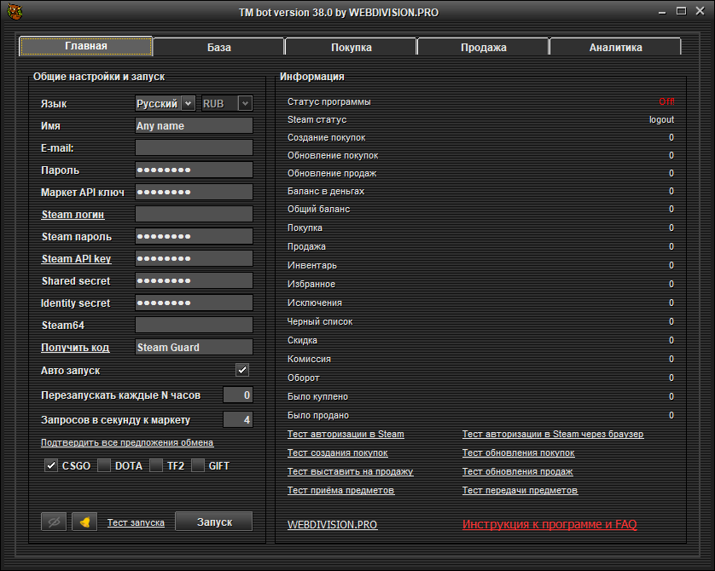Open Инструкция к программе и FAQ link
Viewport: 715px width, 571px height.
[x=549, y=525]
